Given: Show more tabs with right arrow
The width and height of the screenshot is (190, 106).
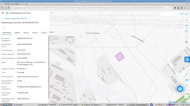Looking at the screenshot, I should (47, 33).
